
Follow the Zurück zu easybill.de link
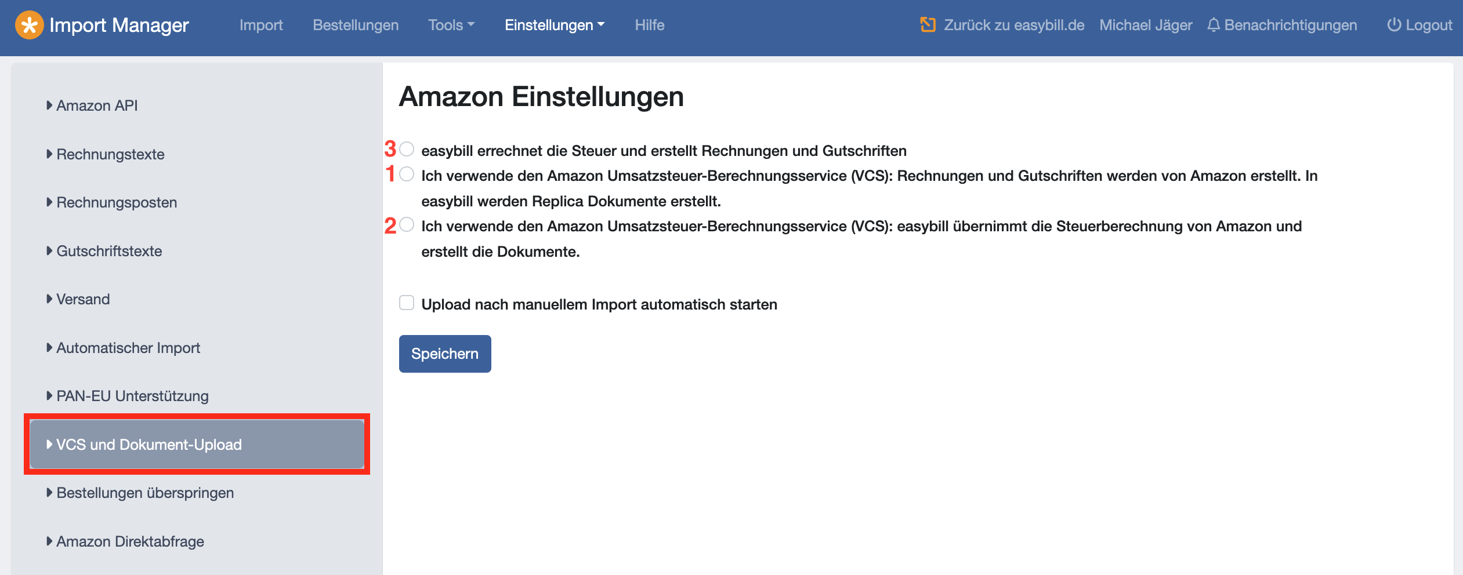point(1014,25)
